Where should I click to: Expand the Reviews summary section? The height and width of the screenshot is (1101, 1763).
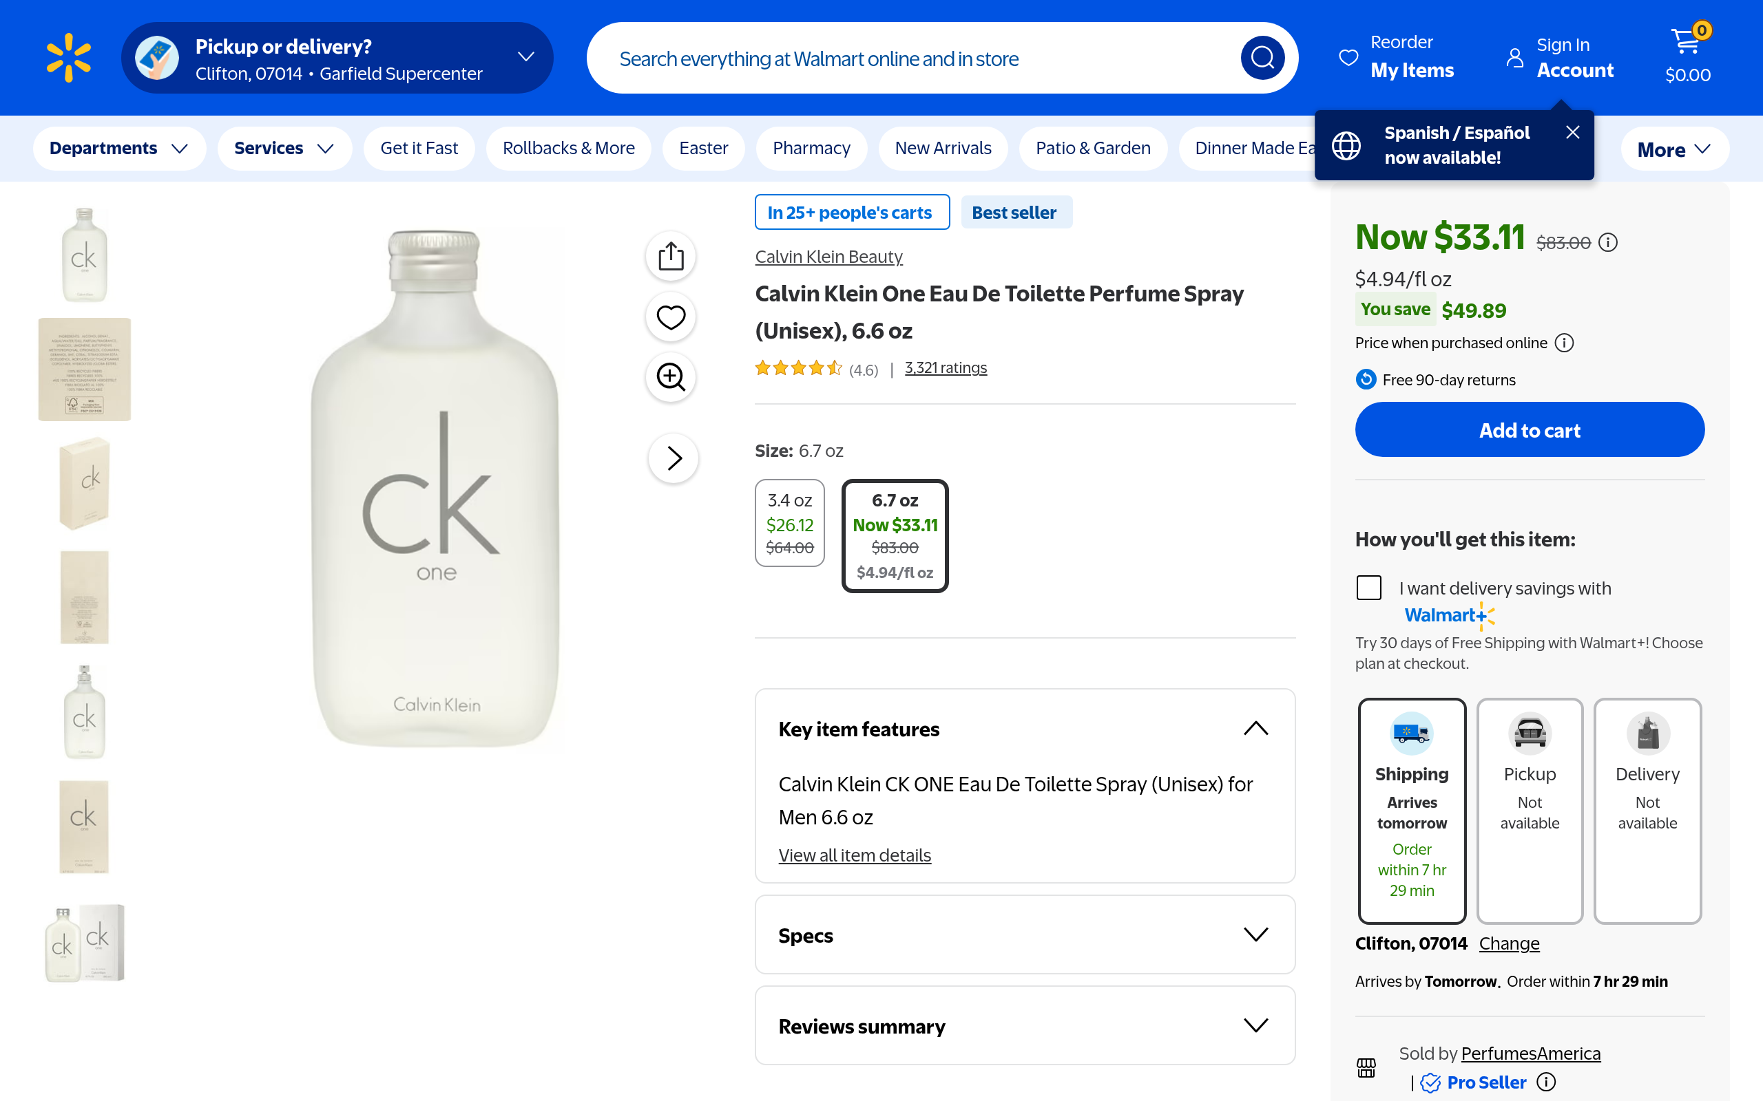[1024, 1026]
